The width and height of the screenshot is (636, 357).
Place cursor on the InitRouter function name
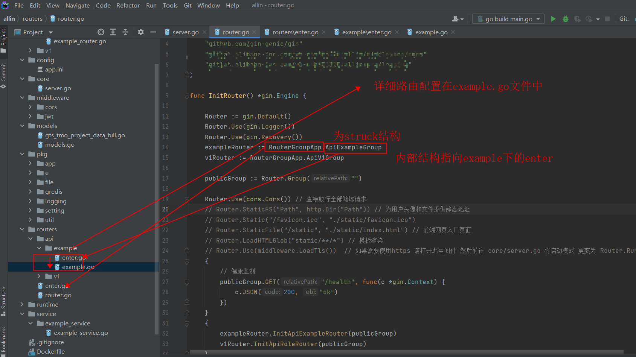tap(227, 96)
